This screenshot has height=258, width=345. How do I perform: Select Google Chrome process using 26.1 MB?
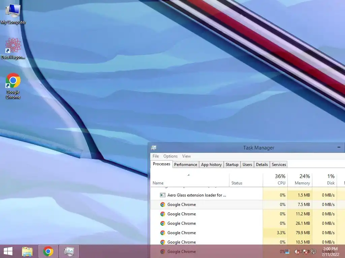(248, 223)
